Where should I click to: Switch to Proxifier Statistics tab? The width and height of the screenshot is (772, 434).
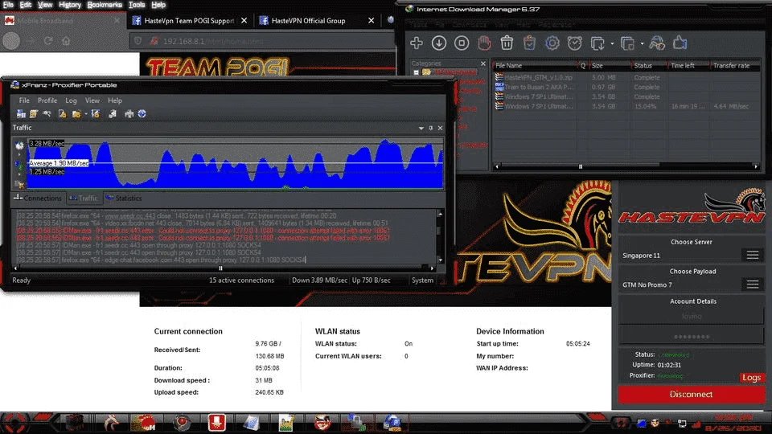tap(124, 199)
